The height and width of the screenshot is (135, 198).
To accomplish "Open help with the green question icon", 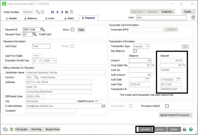I will tap(191, 129).
